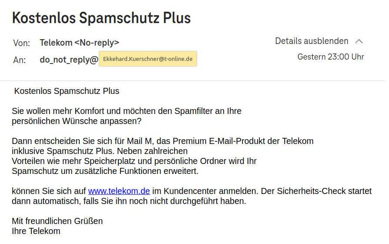Click the timestamp 'Gestern 23:00 Uhr'
The width and height of the screenshot is (389, 244).
[331, 57]
